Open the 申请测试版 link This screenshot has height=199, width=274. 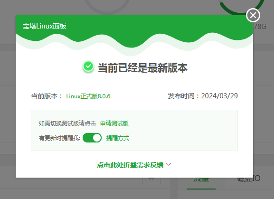click(114, 123)
